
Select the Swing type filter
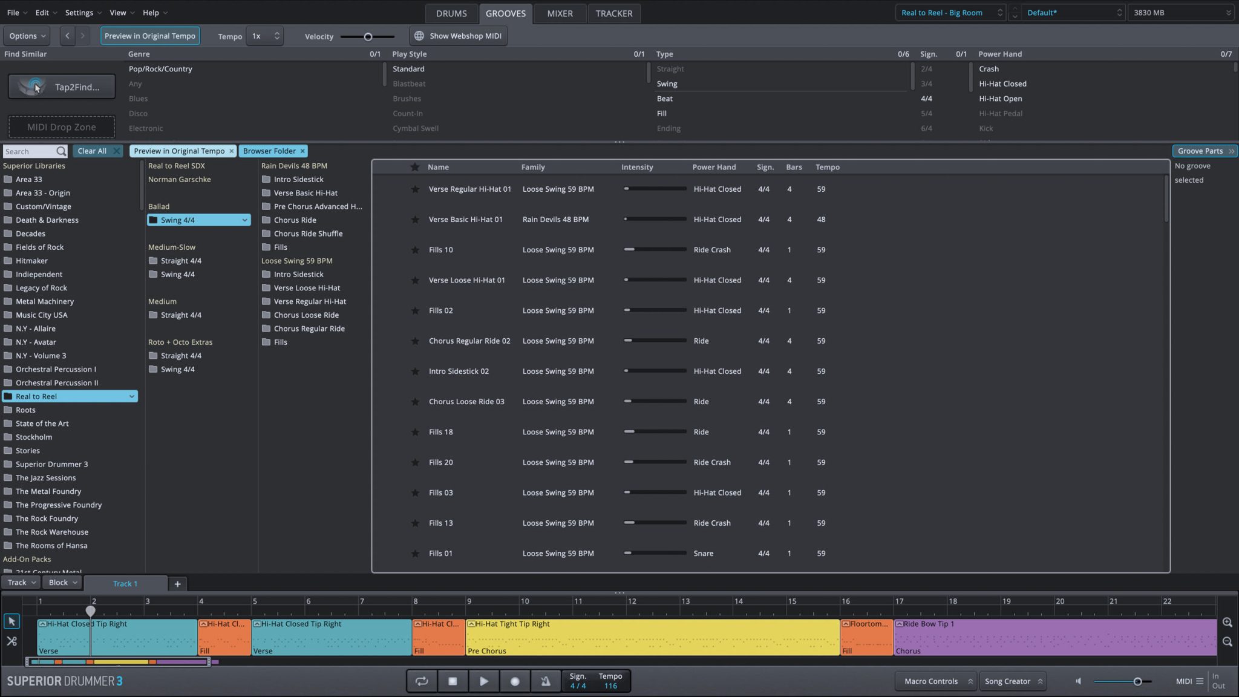tap(667, 84)
